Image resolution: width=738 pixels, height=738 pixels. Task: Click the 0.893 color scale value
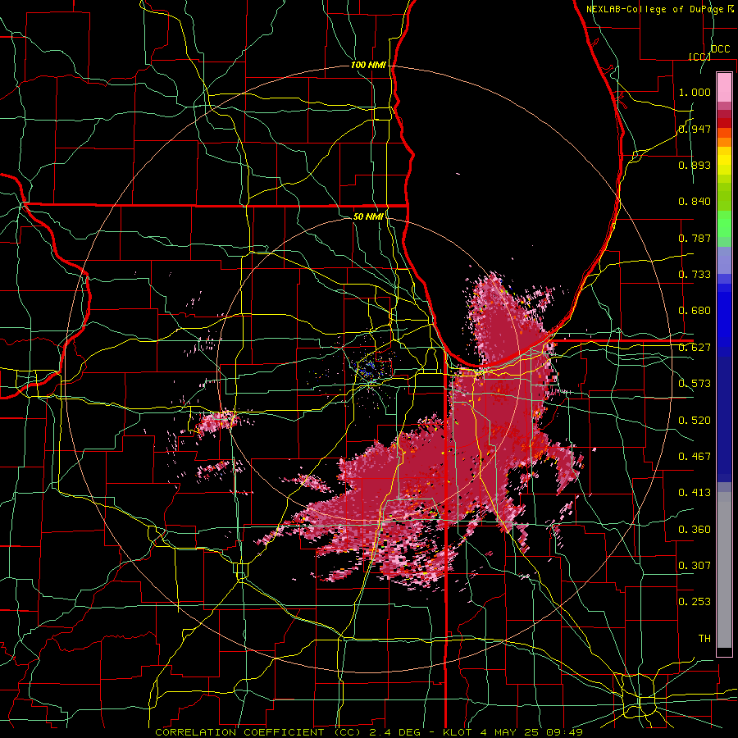[695, 165]
